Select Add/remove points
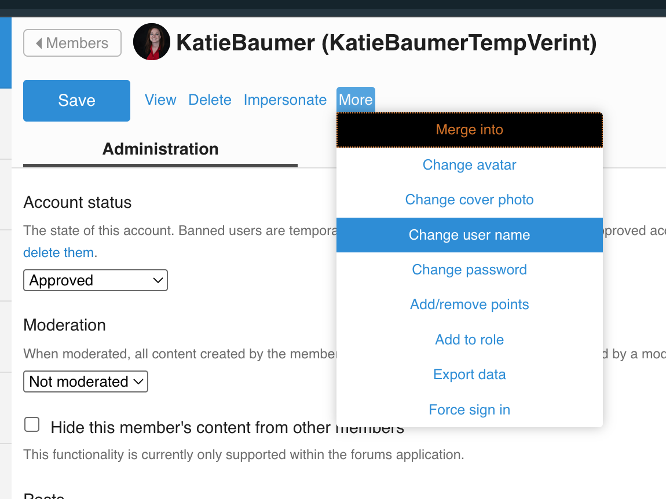 point(469,304)
